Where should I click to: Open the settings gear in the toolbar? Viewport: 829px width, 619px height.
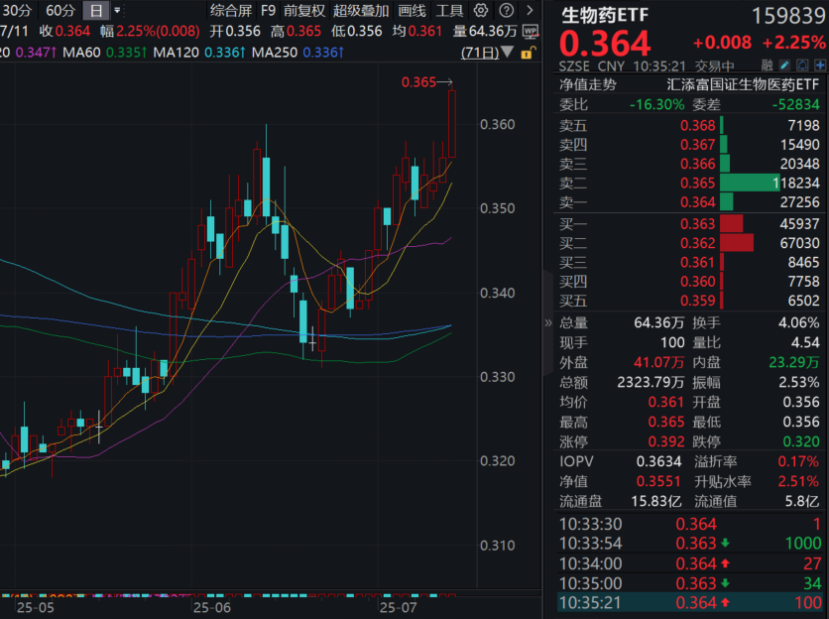pyautogui.click(x=482, y=10)
